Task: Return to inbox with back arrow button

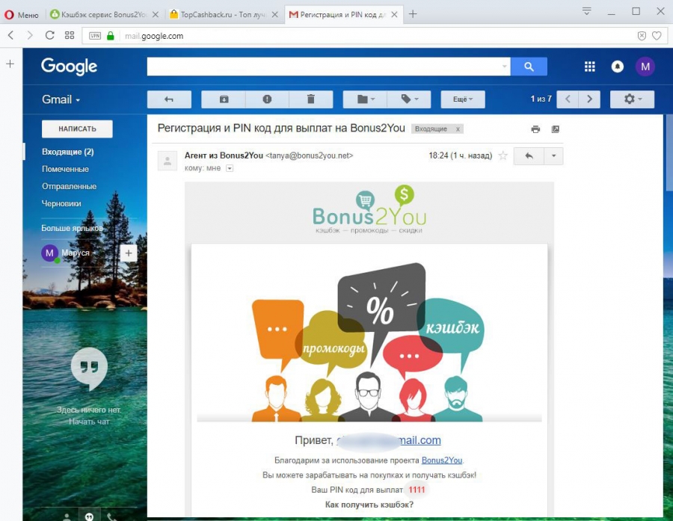Action: click(169, 99)
